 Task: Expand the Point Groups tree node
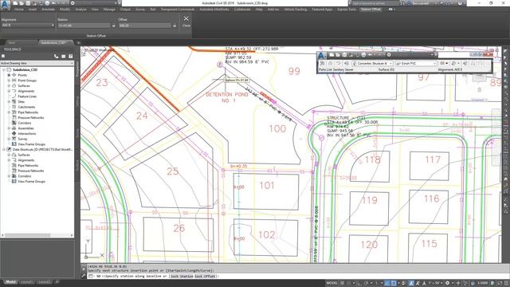[9, 81]
